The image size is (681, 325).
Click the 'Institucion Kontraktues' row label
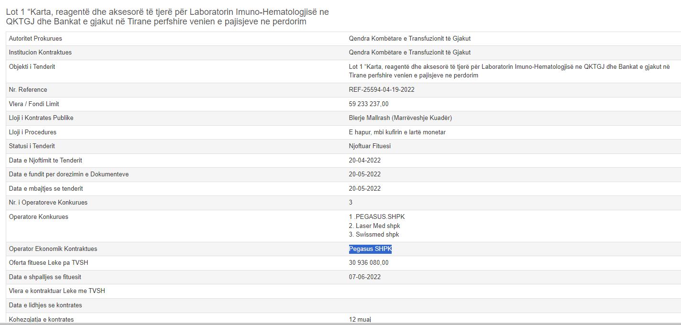point(40,53)
